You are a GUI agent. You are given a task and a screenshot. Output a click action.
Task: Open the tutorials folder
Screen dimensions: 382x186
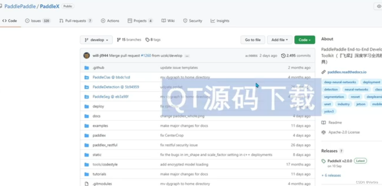click(x=99, y=174)
